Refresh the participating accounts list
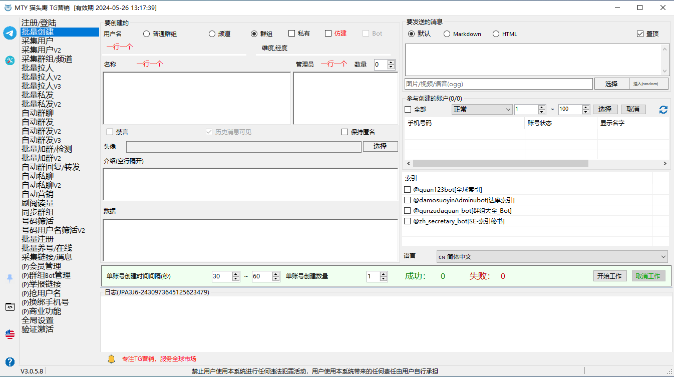The image size is (674, 377). coord(663,110)
